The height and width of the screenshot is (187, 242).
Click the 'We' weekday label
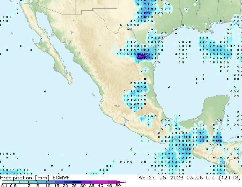[142, 178]
